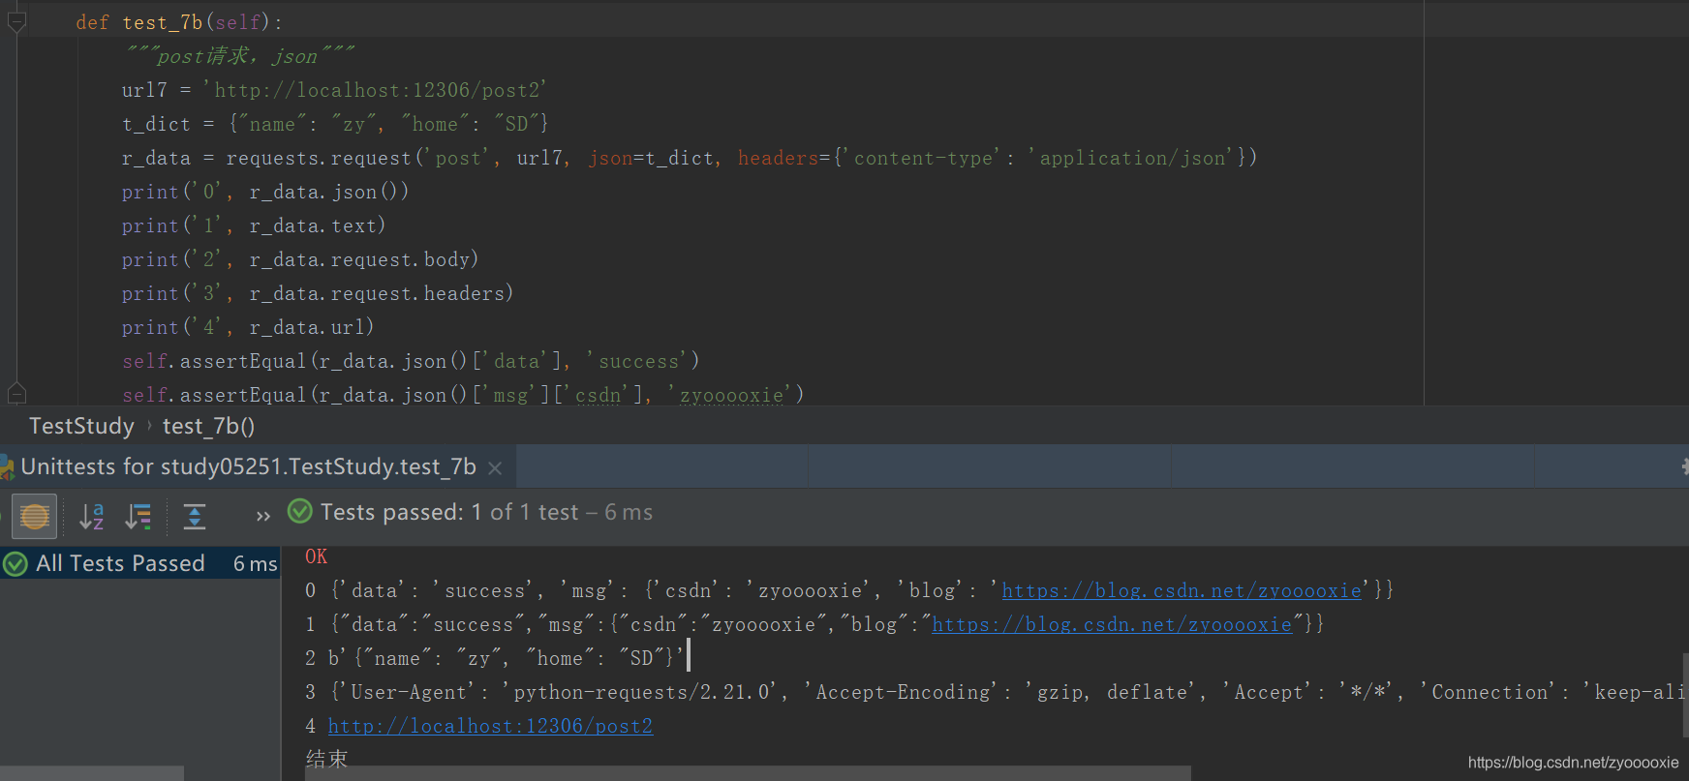Collapse the test_7b method fold marker

click(16, 20)
